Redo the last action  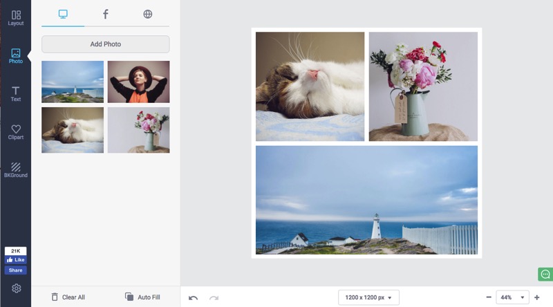(214, 298)
